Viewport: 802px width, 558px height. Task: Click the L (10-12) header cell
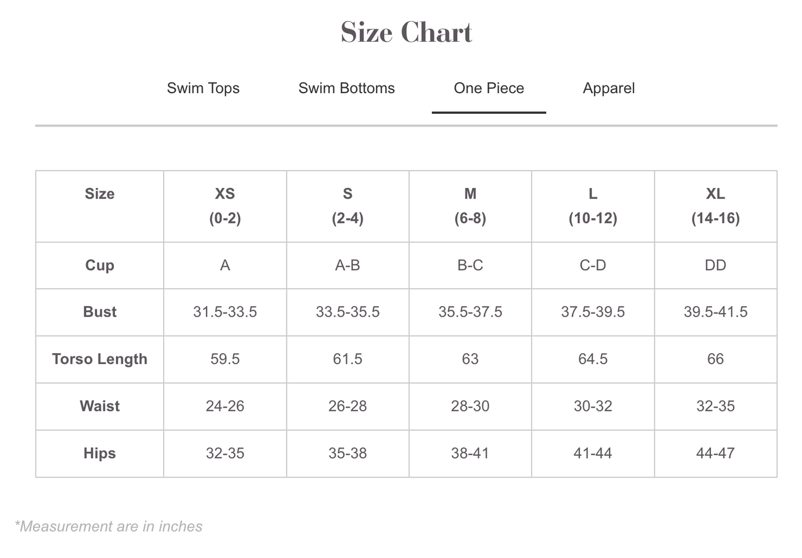point(593,206)
